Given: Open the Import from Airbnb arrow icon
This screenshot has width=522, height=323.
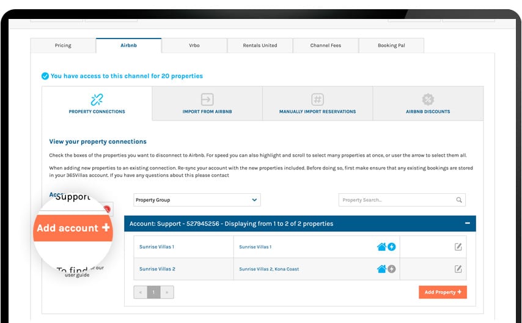Looking at the screenshot, I should pos(207,100).
